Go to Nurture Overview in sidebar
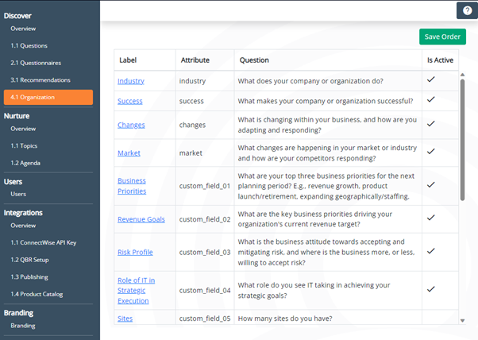The height and width of the screenshot is (340, 478). pyautogui.click(x=23, y=129)
